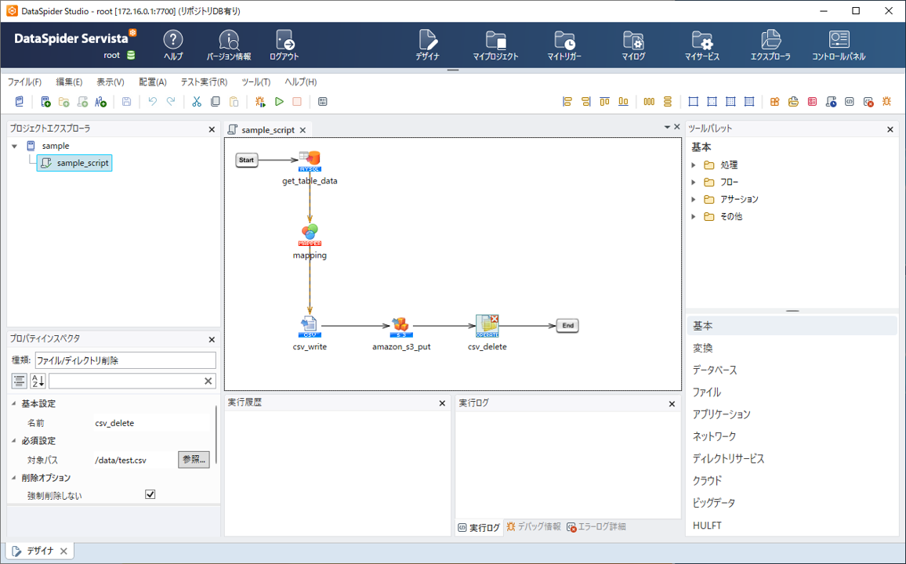Expand the 処理 palette folder
The height and width of the screenshot is (564, 906).
point(694,165)
